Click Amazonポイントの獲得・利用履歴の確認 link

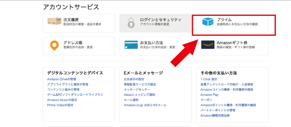228,105
